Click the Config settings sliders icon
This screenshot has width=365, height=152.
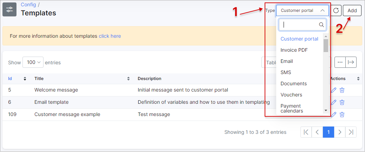(9, 10)
